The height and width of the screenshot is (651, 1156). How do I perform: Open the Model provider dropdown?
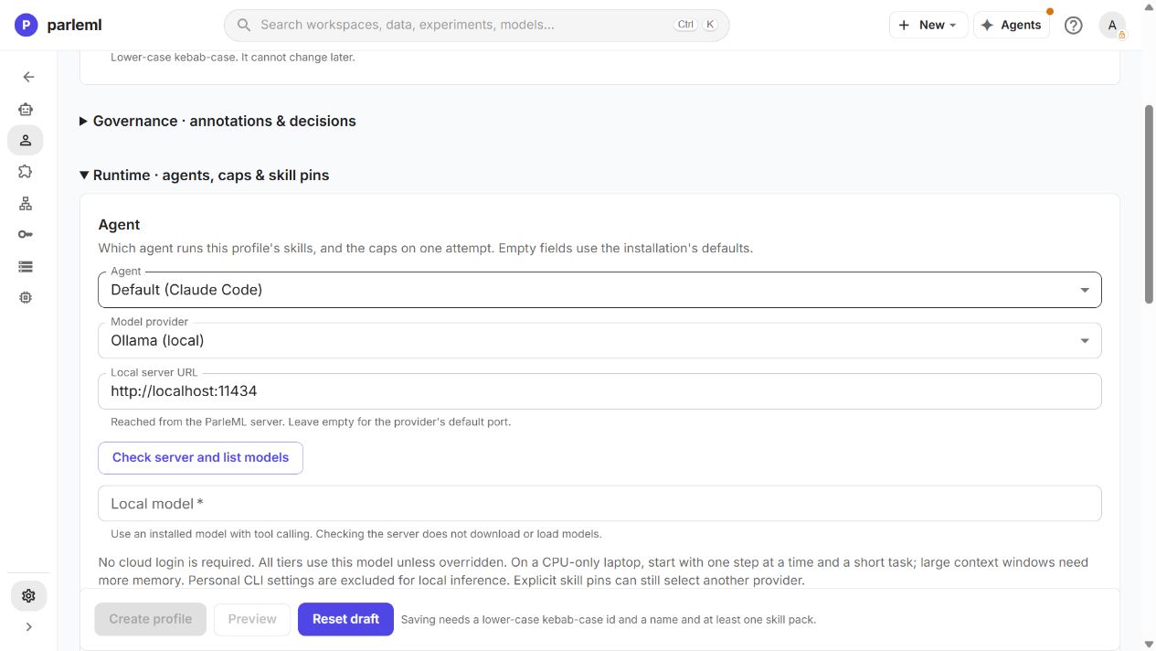[x=599, y=340]
